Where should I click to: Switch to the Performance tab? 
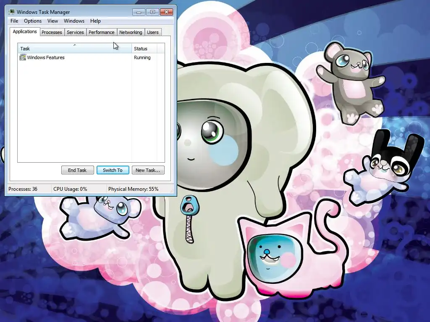point(102,32)
